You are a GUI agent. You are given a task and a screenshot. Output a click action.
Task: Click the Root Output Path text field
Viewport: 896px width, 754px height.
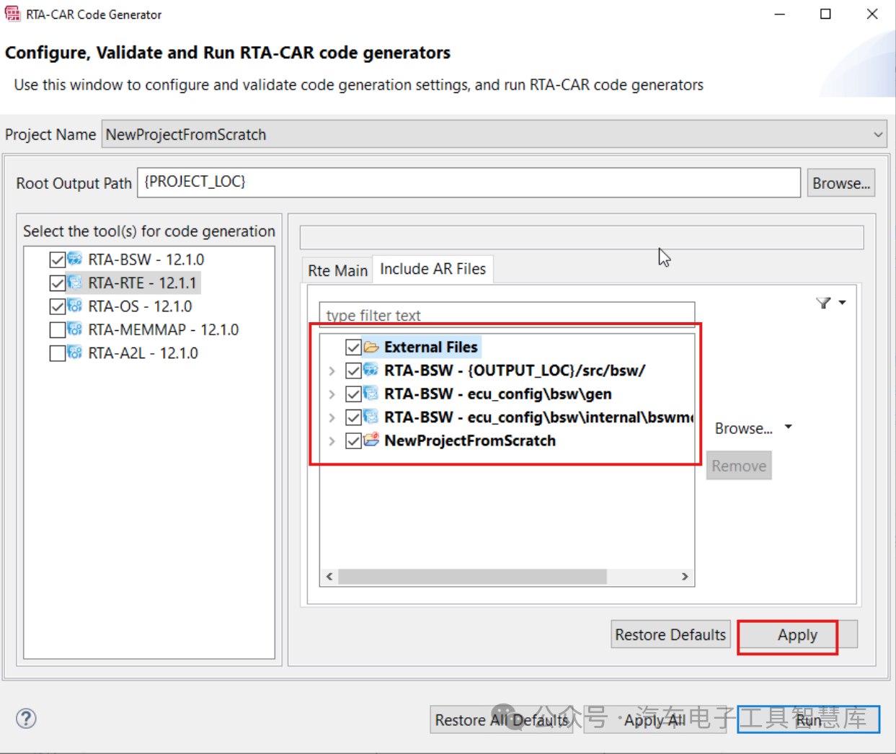(469, 182)
